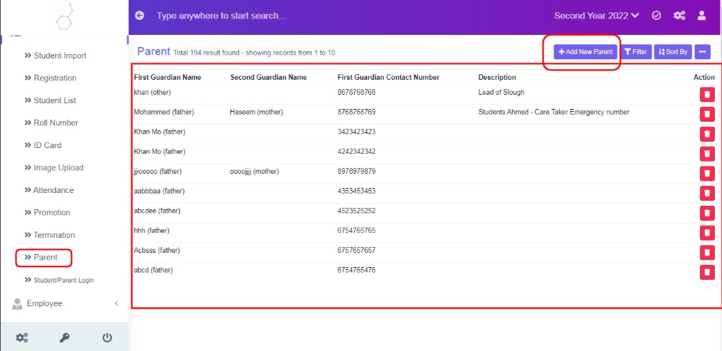Viewport: 722px width, 351px height.
Task: Open Roll Number in sidebar
Action: coord(51,123)
